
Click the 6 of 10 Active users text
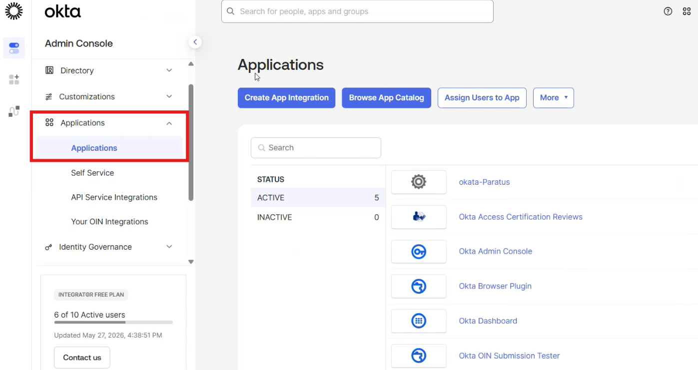coord(90,315)
